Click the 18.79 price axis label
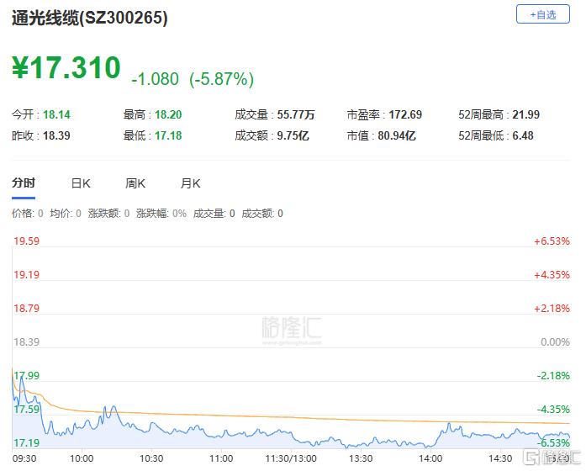 27,309
